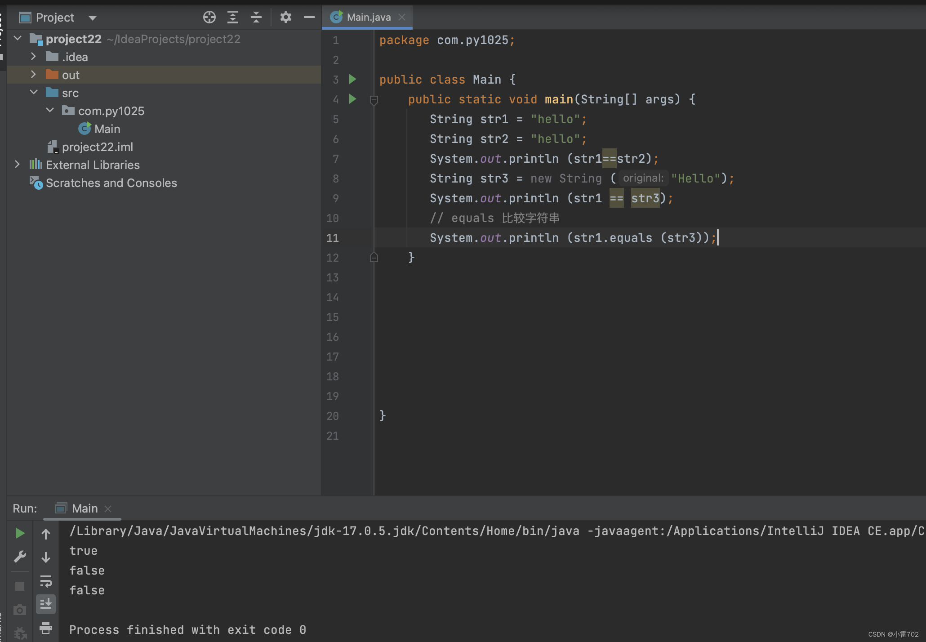Toggle code fold marker at line 4
926x642 pixels.
[x=374, y=100]
